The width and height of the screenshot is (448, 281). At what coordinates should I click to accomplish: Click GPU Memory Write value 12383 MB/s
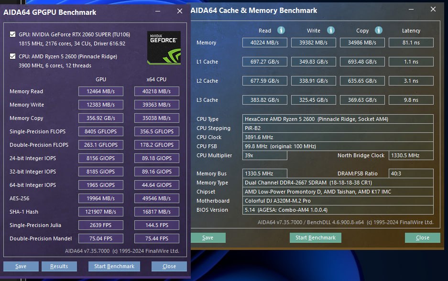tap(101, 105)
